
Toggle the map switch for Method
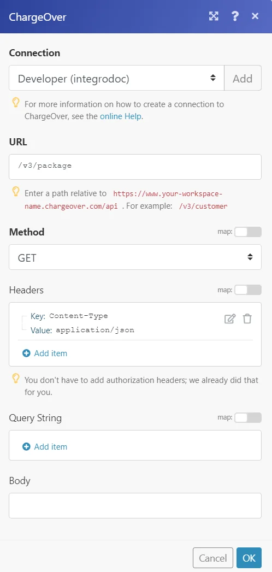click(248, 232)
